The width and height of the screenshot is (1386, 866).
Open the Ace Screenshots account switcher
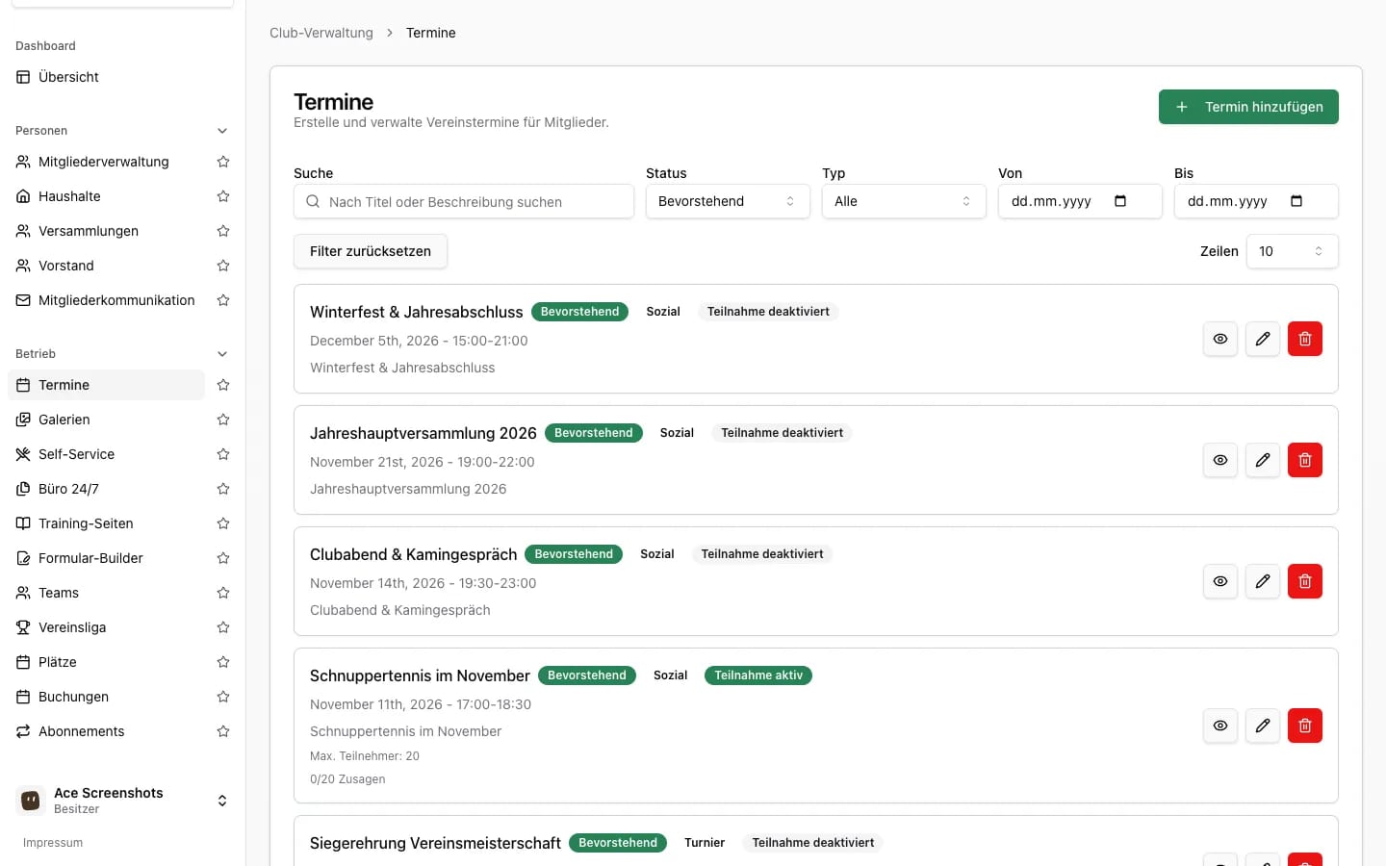point(123,801)
